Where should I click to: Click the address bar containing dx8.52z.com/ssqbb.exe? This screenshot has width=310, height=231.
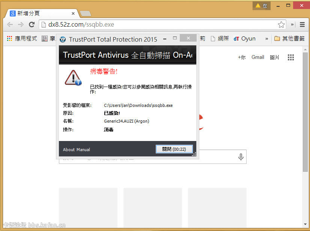point(162,24)
